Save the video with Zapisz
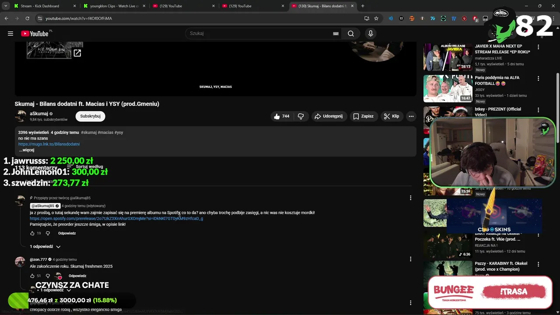The image size is (560, 315). (363, 116)
